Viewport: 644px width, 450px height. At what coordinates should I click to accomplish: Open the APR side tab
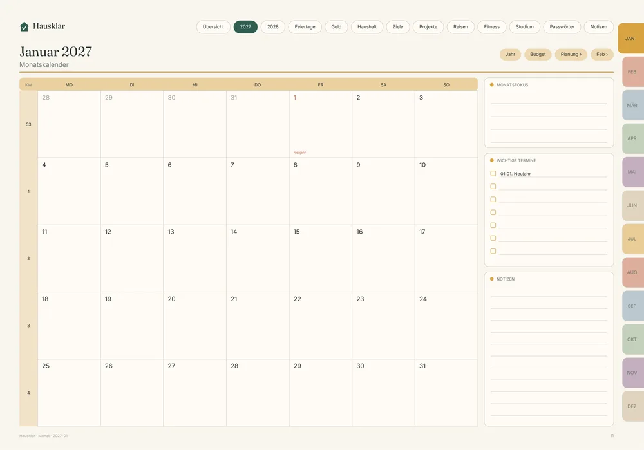633,139
